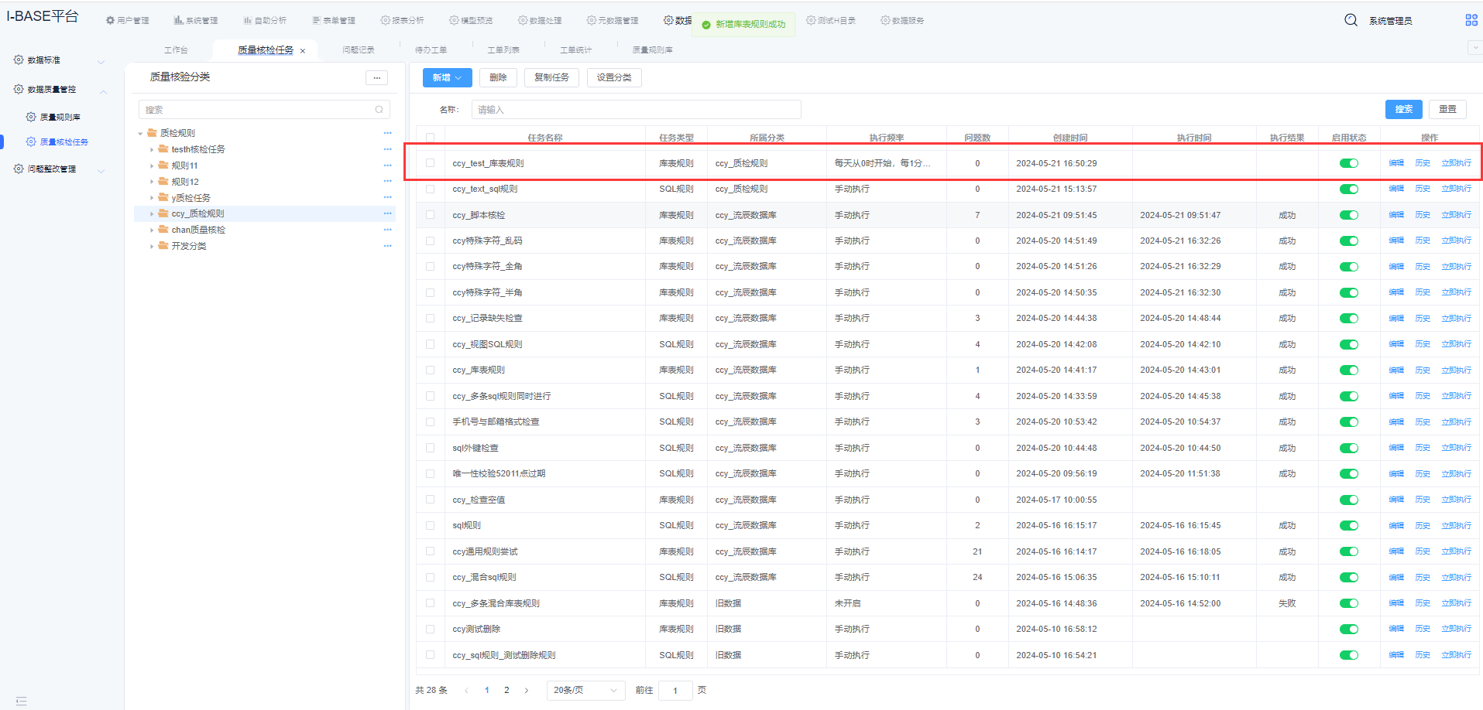Expand the testh核检任务 tree node arrow
1483x710 pixels.
(x=152, y=149)
